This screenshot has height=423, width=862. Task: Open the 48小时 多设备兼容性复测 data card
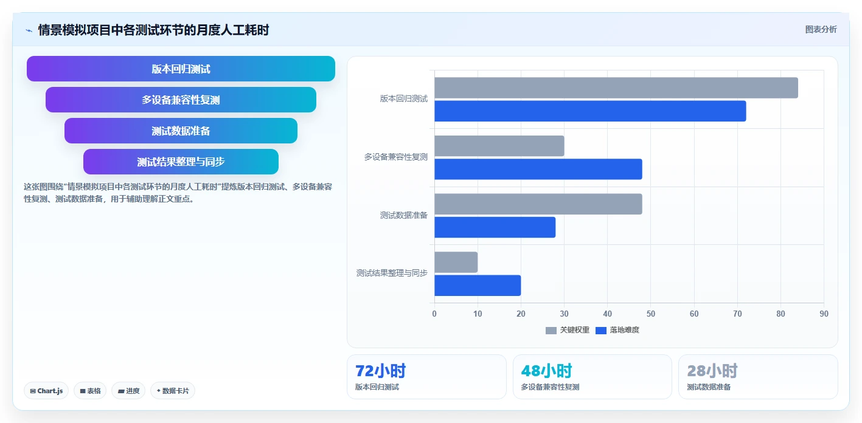(593, 377)
